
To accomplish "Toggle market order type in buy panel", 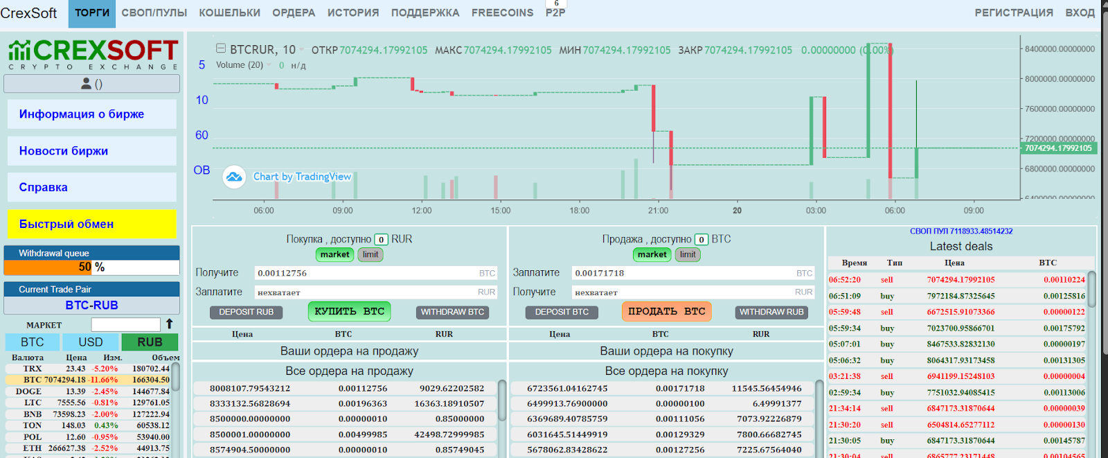I will (x=334, y=254).
